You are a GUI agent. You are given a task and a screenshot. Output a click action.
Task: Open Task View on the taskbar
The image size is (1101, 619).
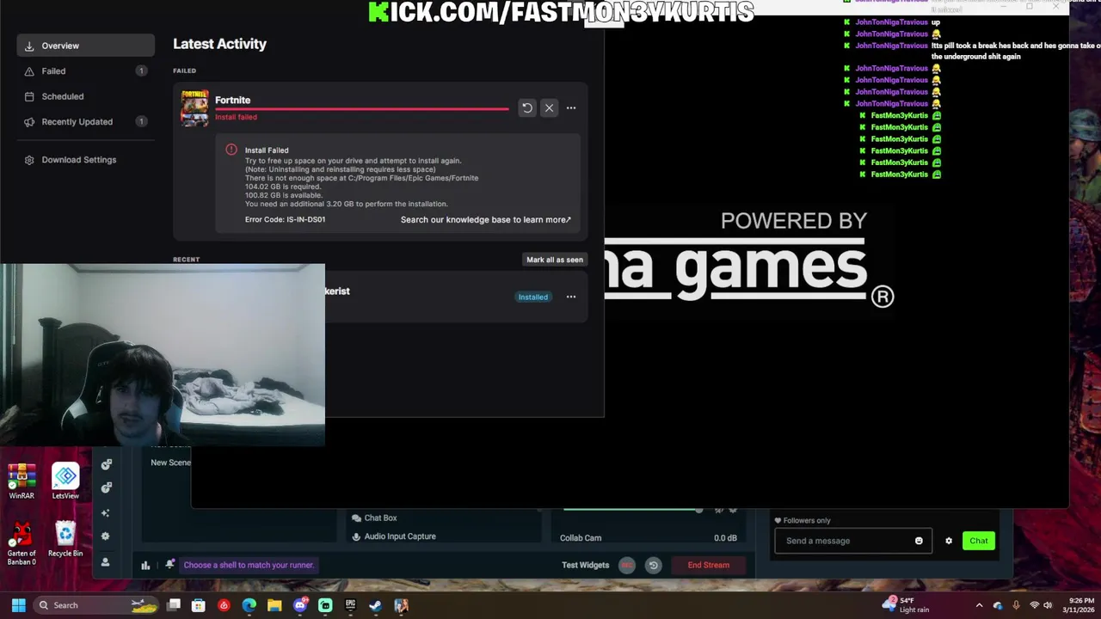pyautogui.click(x=174, y=605)
